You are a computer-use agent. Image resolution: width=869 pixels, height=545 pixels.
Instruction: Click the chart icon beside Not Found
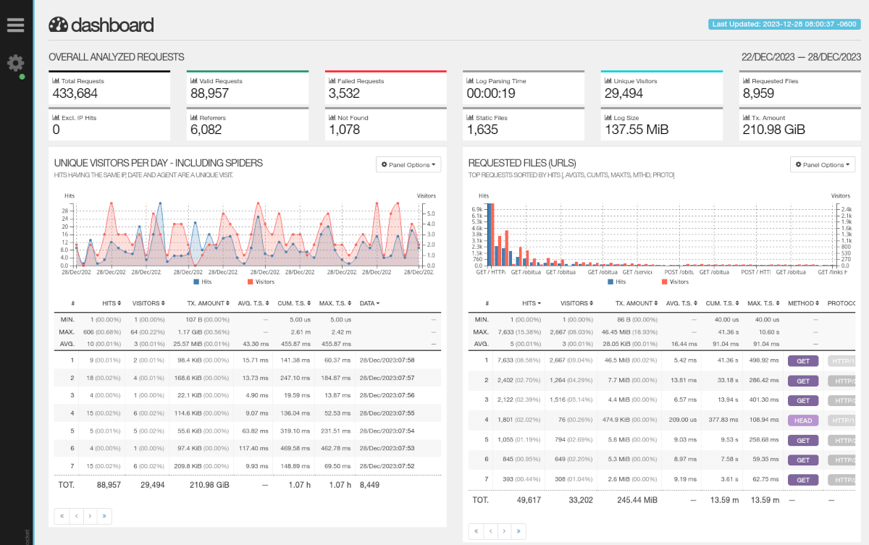[332, 117]
